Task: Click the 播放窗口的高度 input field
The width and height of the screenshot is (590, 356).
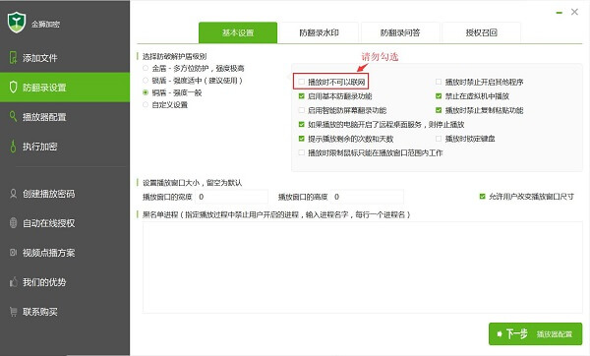Action: coord(367,197)
